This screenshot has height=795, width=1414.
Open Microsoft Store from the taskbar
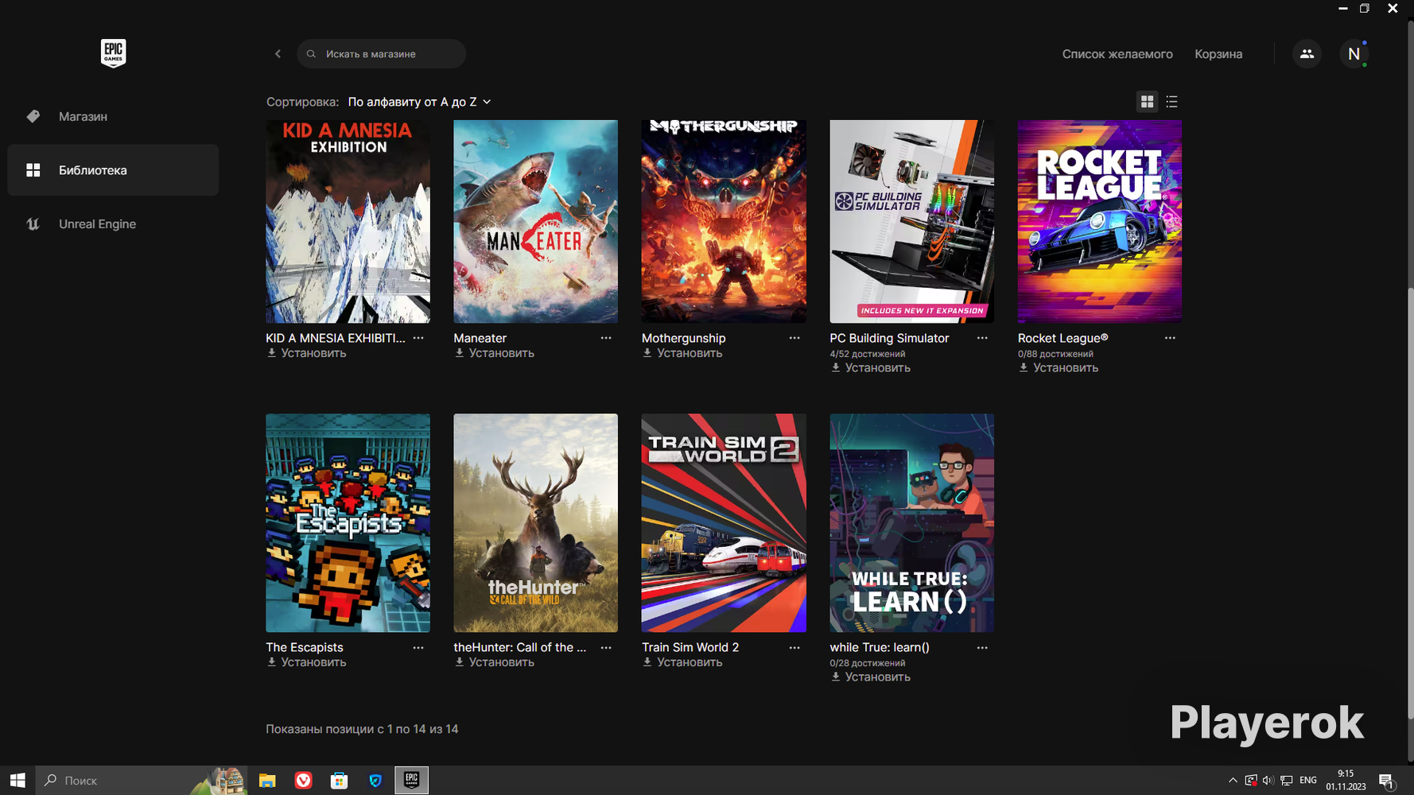pyautogui.click(x=340, y=781)
